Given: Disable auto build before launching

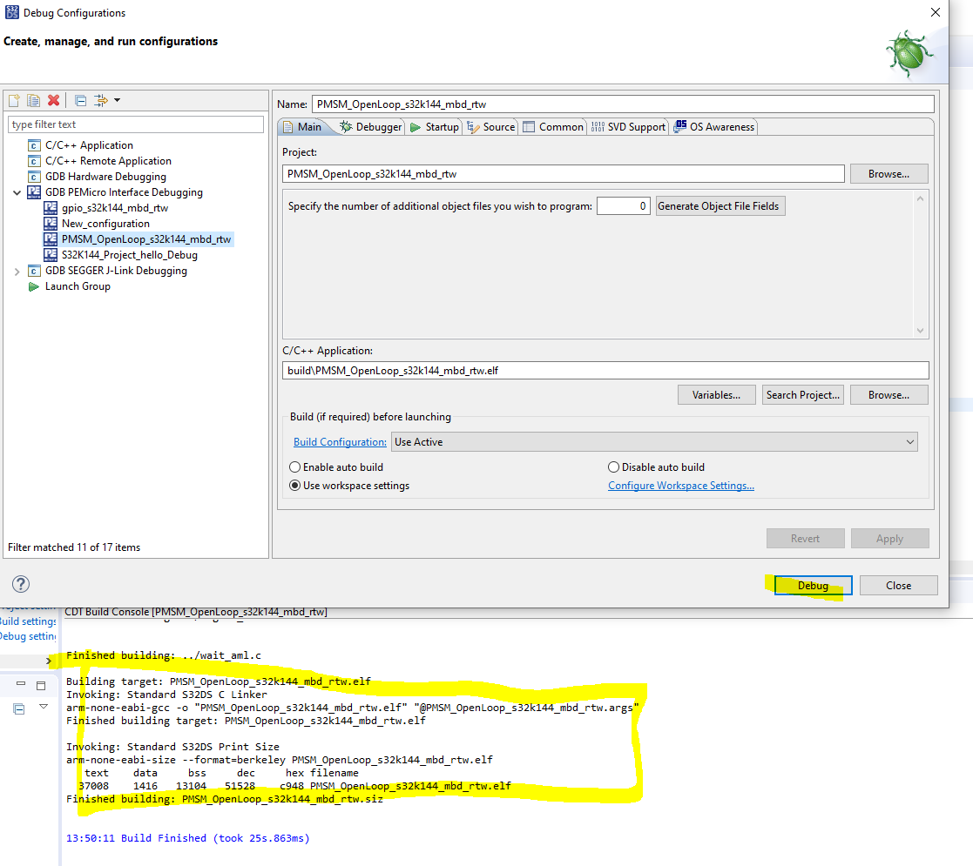Looking at the screenshot, I should (x=614, y=467).
